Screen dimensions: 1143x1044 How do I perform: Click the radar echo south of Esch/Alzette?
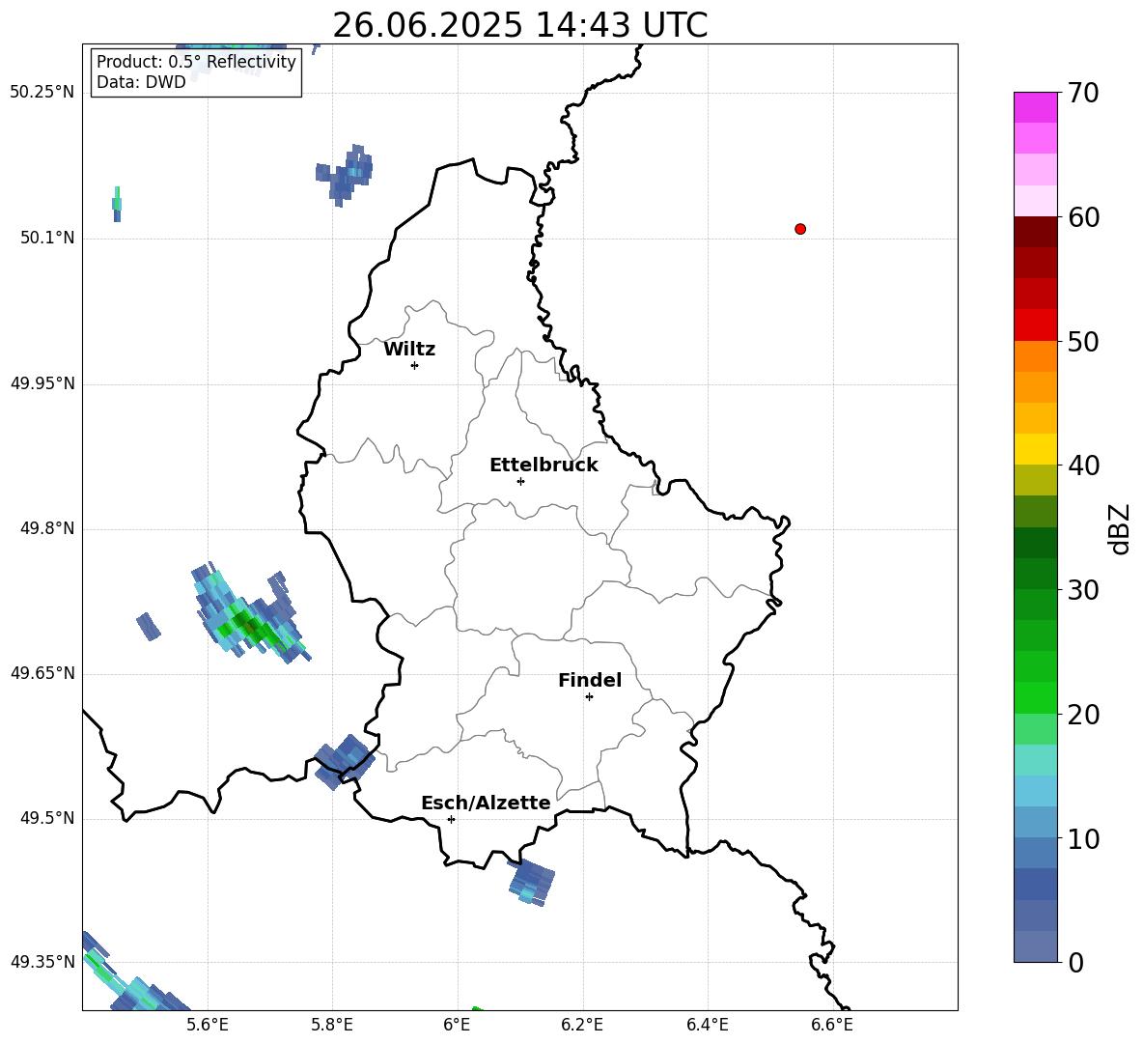click(531, 882)
